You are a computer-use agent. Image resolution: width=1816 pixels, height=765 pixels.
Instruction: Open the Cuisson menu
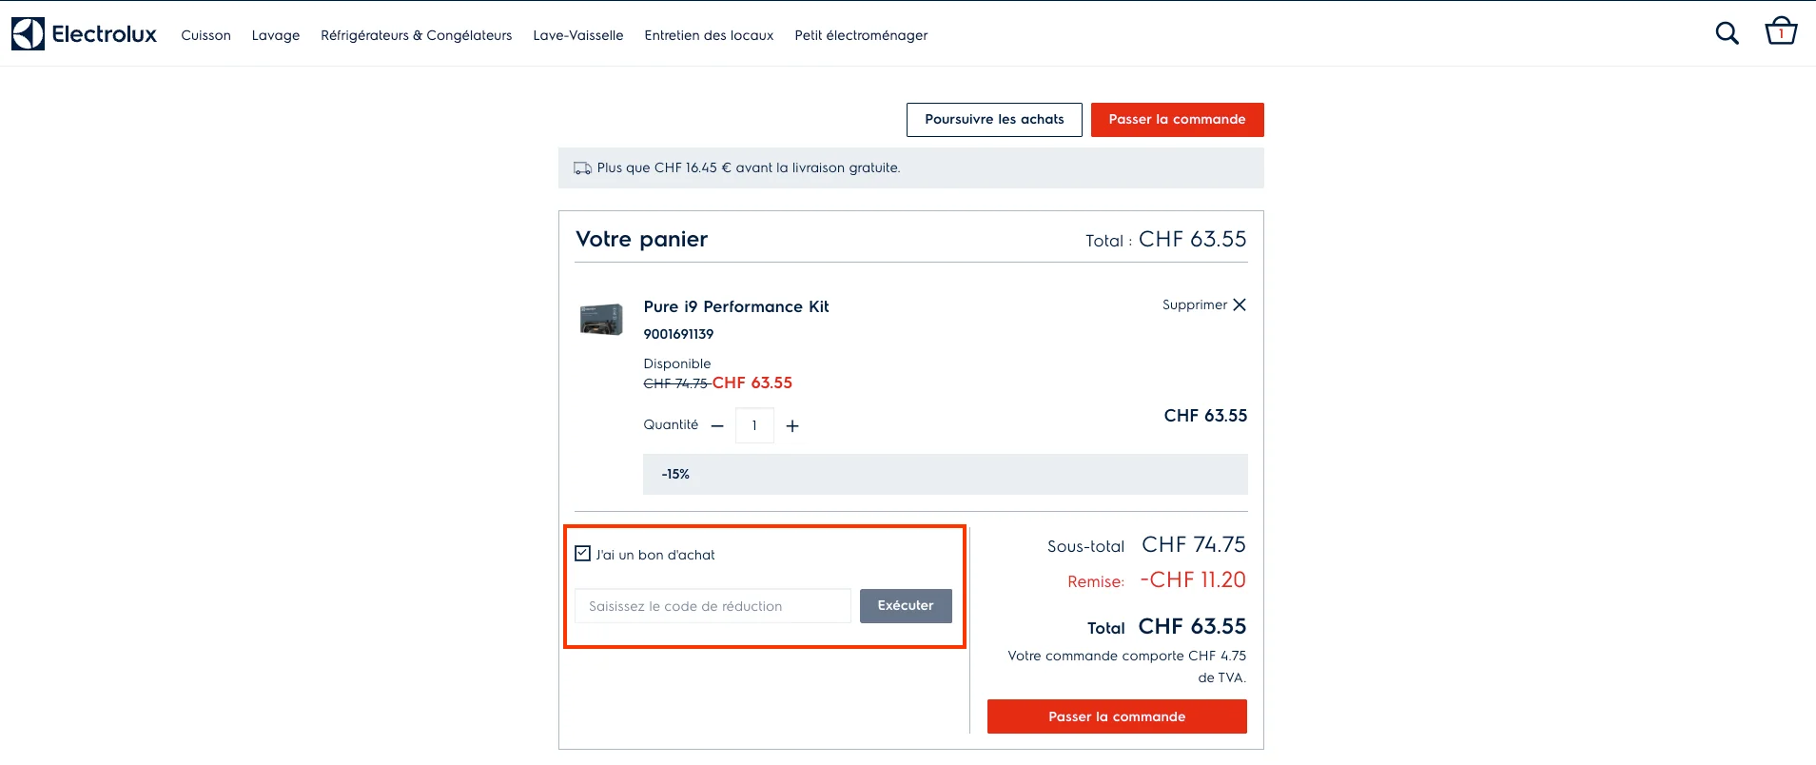pyautogui.click(x=205, y=35)
